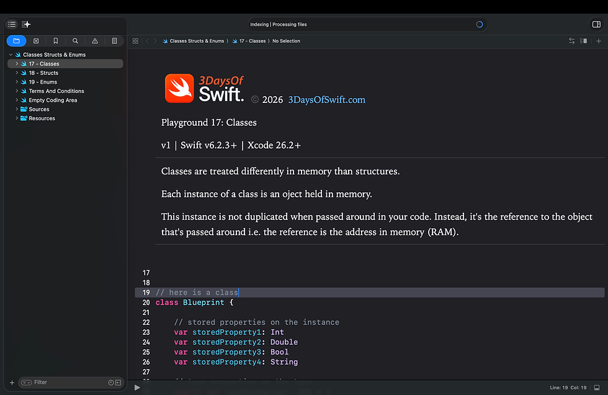Open the 3DaysOfSwift.com link

[x=326, y=100]
